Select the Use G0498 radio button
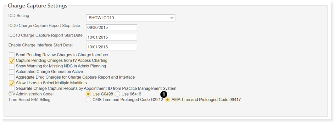 click(88, 94)
